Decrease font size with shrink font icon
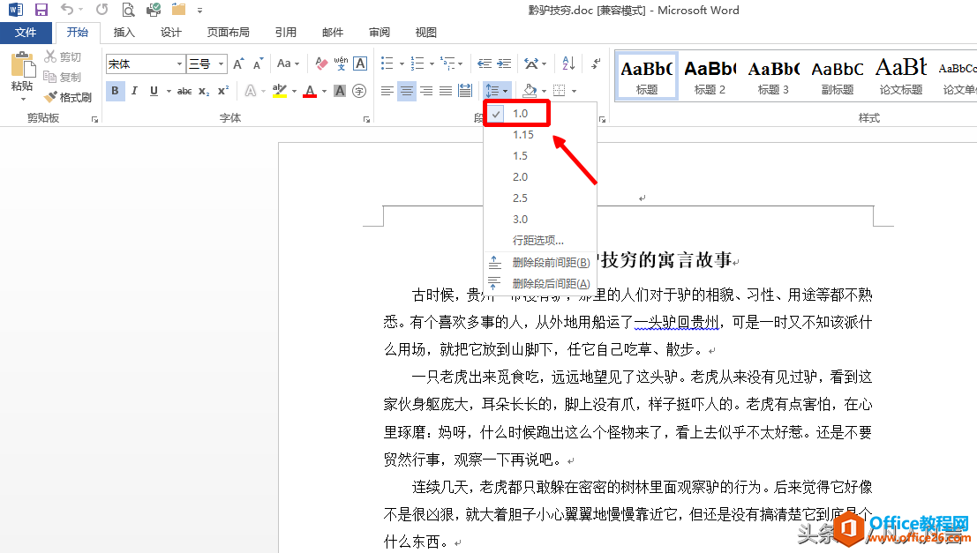The image size is (977, 553). [259, 64]
